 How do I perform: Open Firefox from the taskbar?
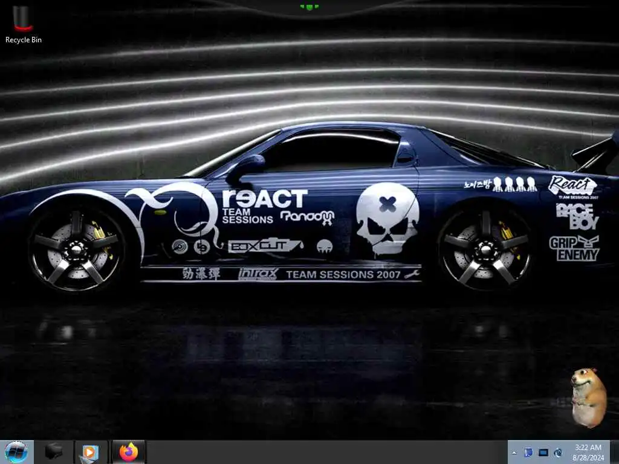[x=129, y=452]
